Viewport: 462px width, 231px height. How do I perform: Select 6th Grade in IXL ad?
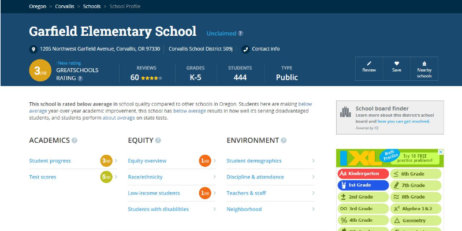[x=416, y=174]
